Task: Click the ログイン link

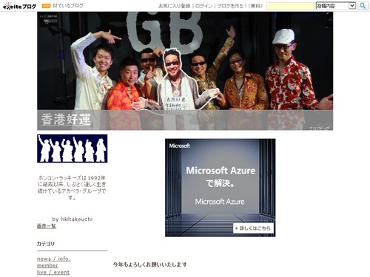Action: click(203, 6)
